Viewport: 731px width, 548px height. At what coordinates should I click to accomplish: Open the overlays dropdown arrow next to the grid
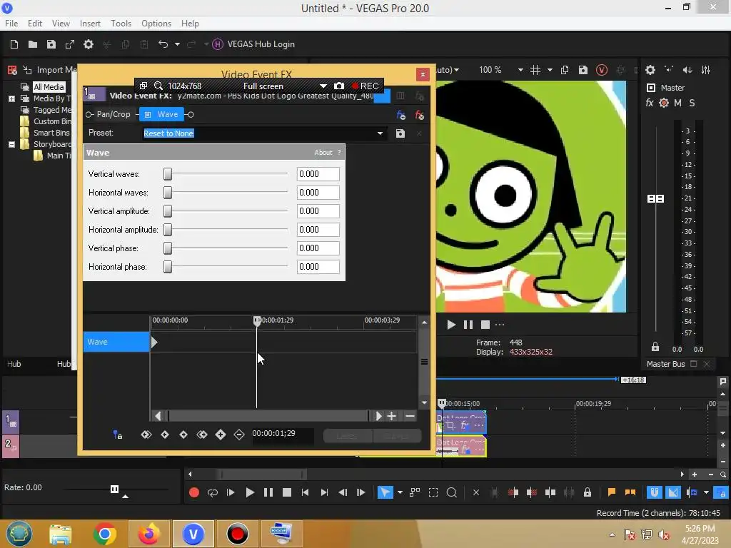pos(550,70)
